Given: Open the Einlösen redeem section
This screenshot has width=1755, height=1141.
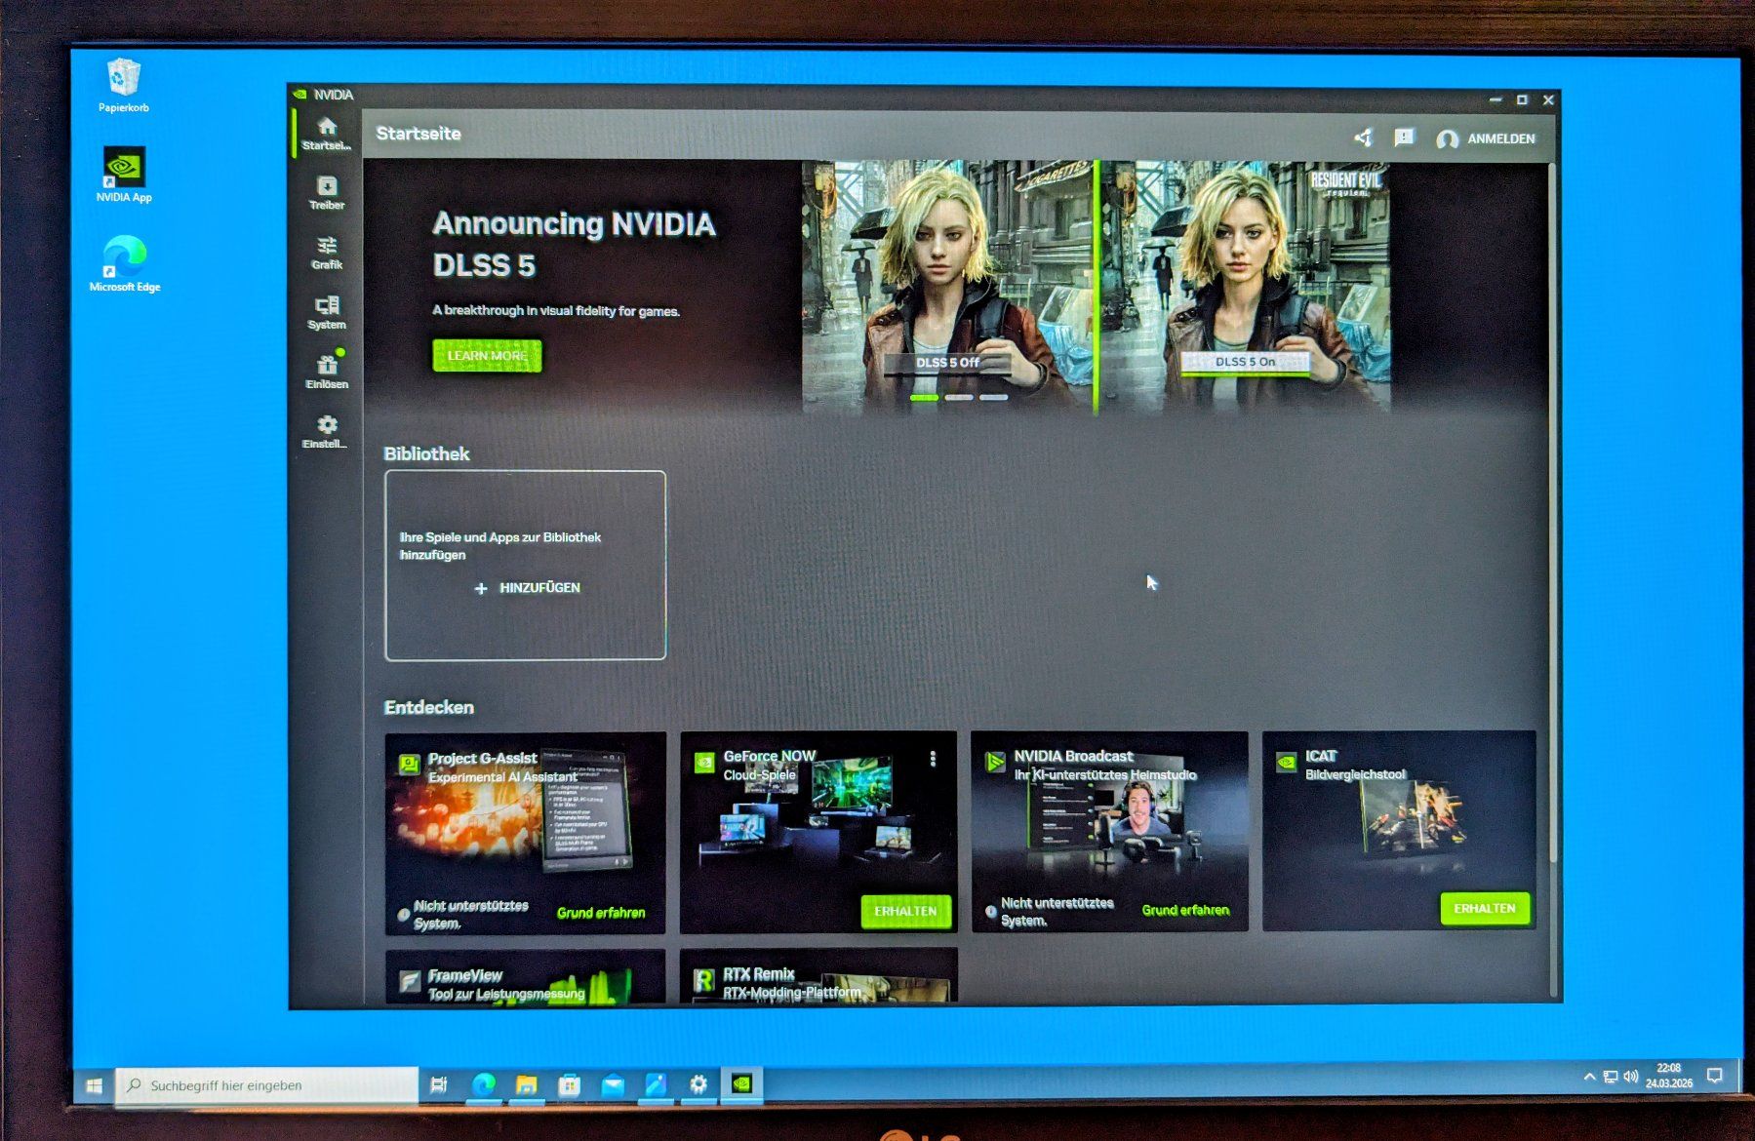Looking at the screenshot, I should pyautogui.click(x=327, y=372).
